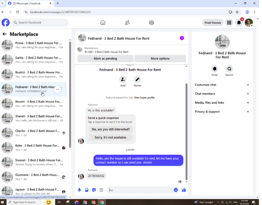
Task: Click the Fednand large profile thumbnail
Action: (x=222, y=42)
